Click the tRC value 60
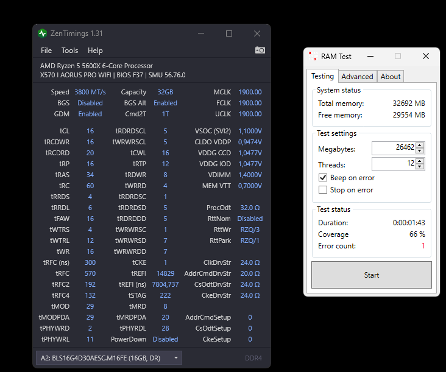Image resolution: width=446 pixels, height=372 pixels. [90, 186]
